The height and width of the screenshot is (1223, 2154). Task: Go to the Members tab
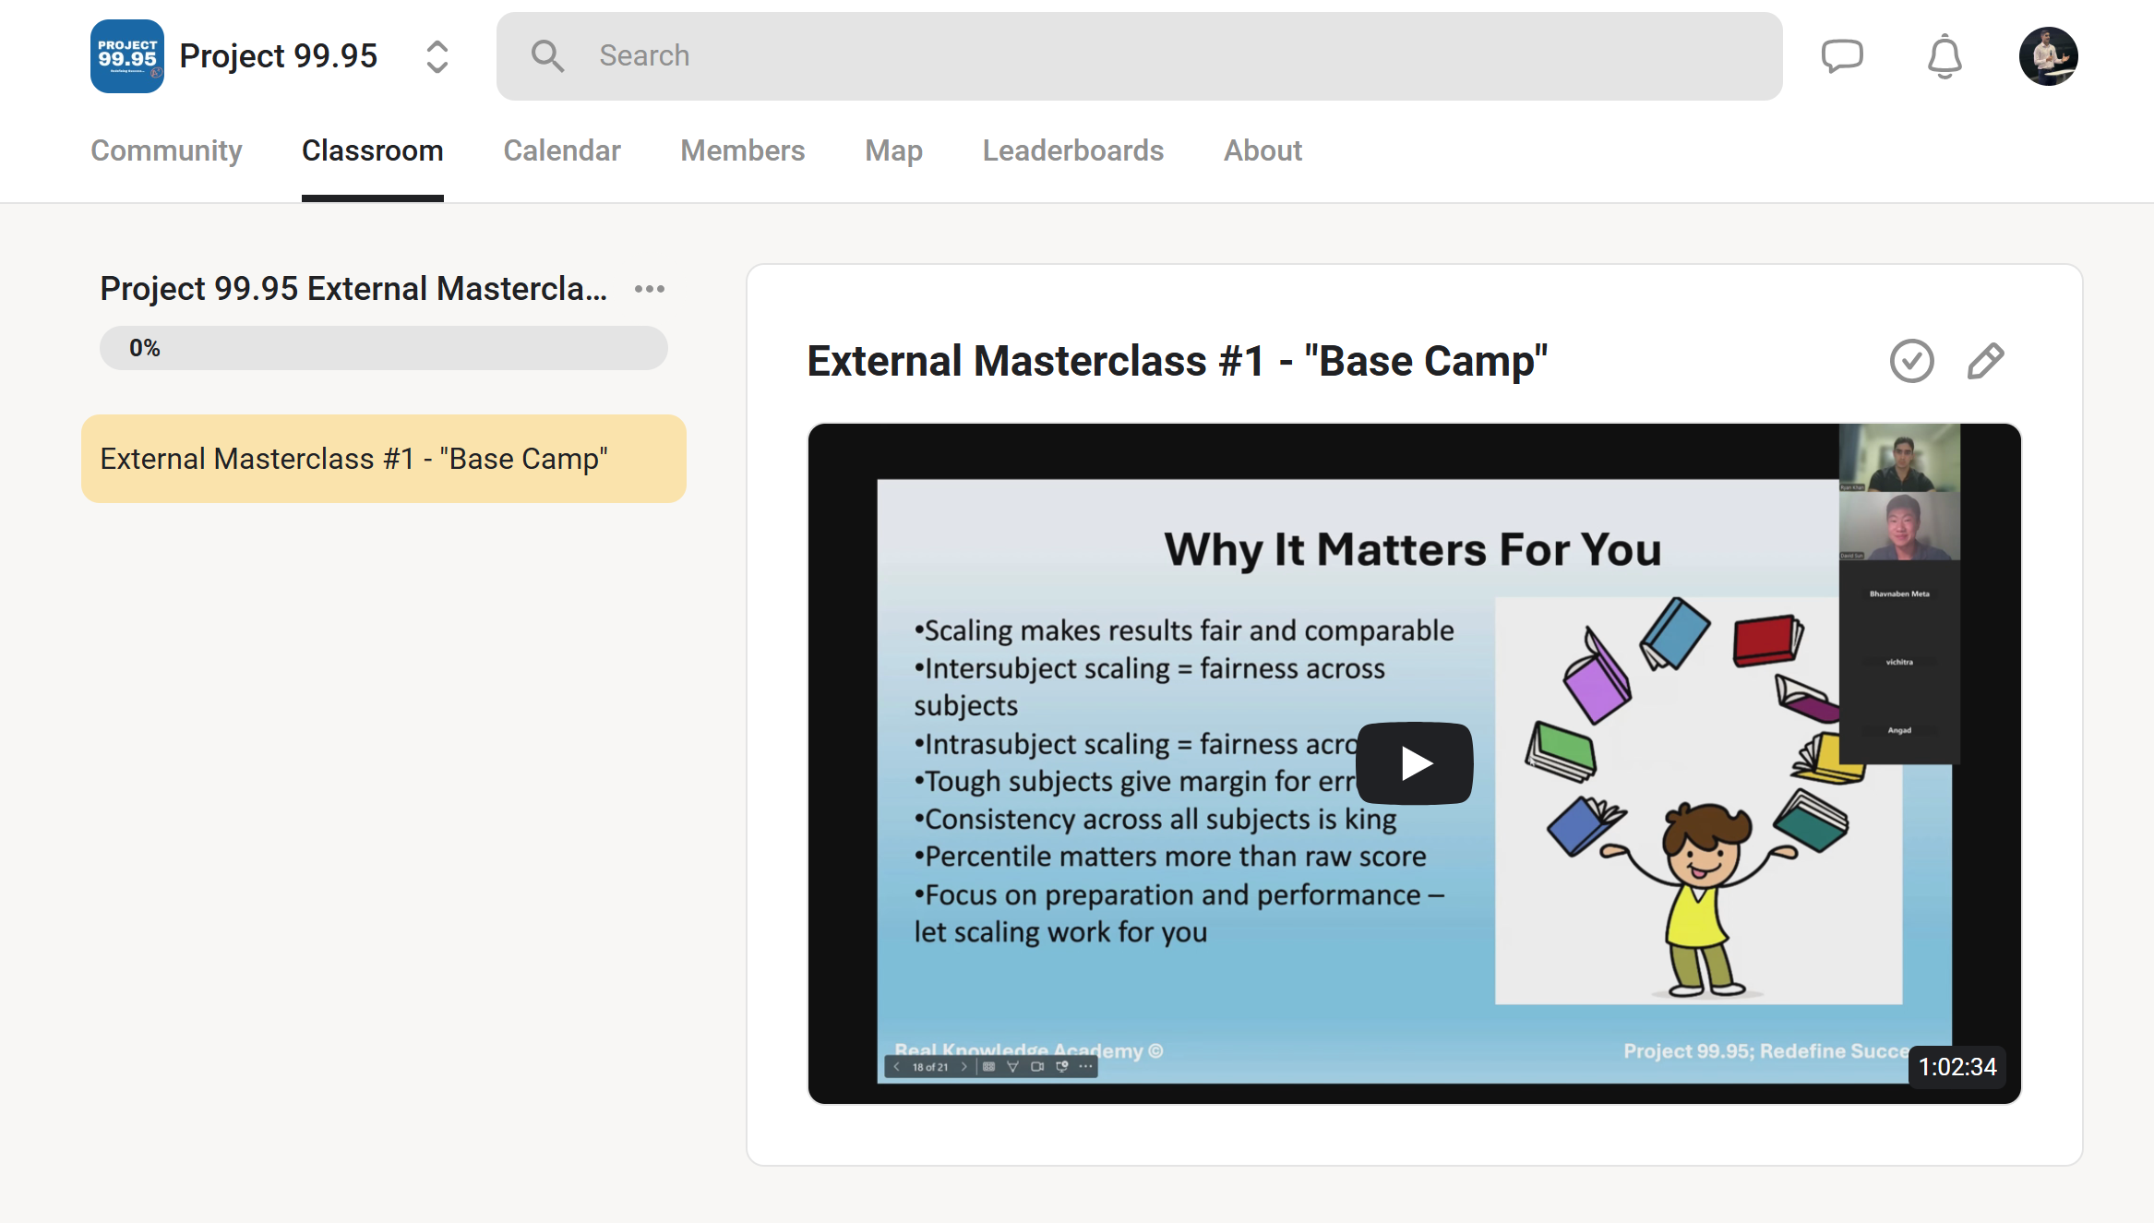[x=742, y=150]
